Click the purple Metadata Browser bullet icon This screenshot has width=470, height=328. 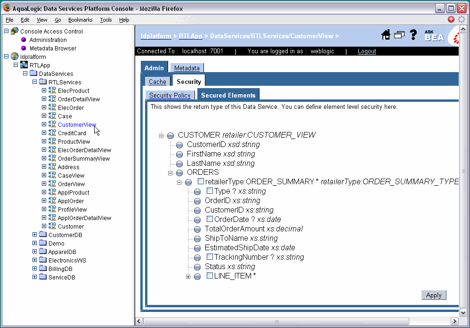(24, 48)
